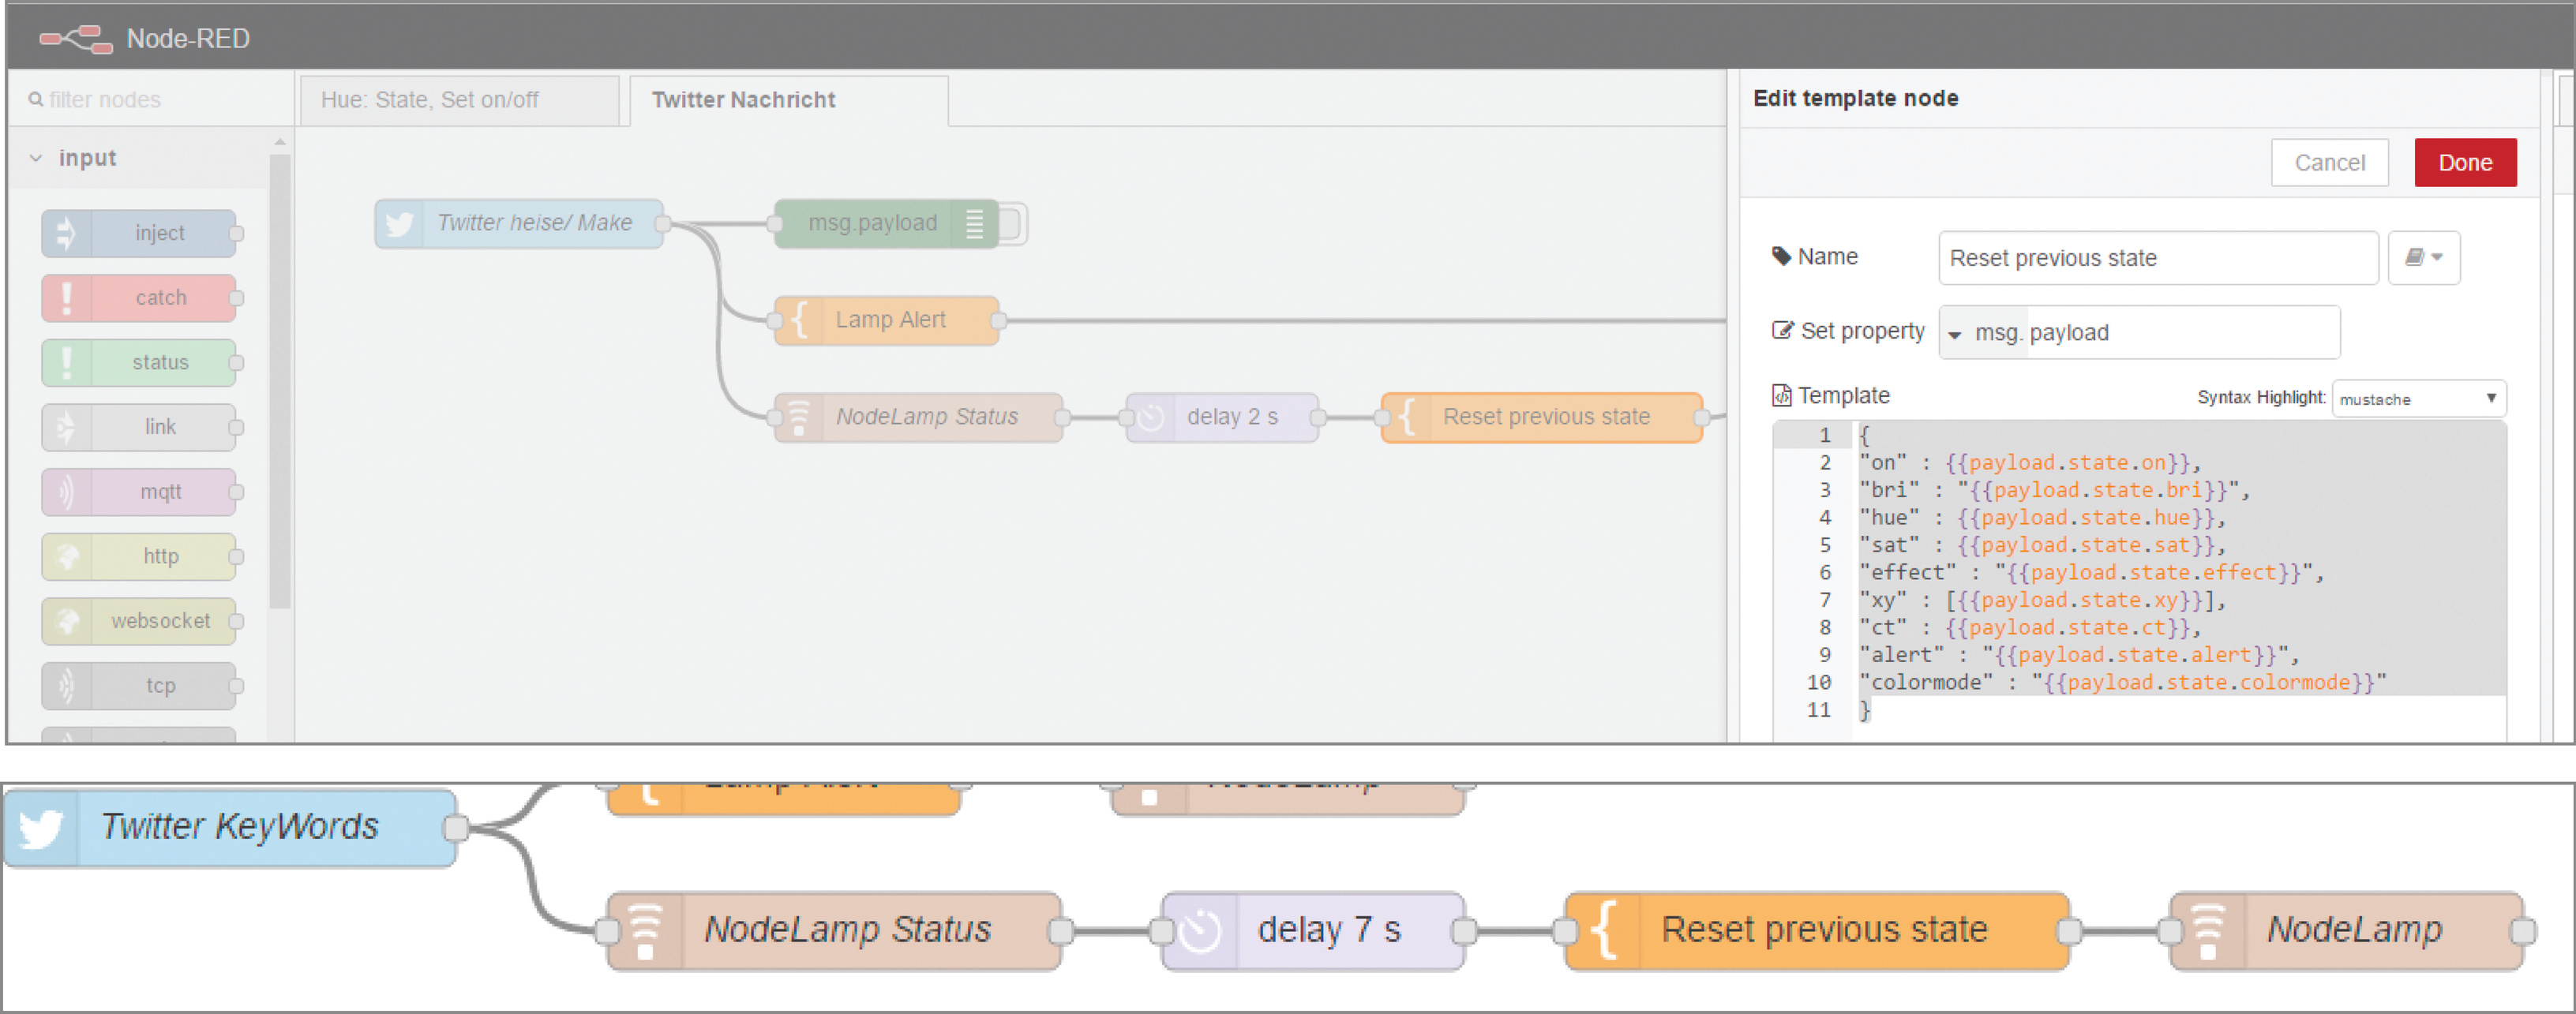This screenshot has width=2576, height=1014.
Task: Click the Twitter bird icon on Twitter KeyWords node
Action: click(x=41, y=828)
